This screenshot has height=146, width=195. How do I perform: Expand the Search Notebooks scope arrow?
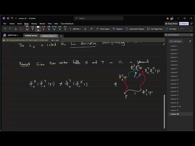click(192, 35)
